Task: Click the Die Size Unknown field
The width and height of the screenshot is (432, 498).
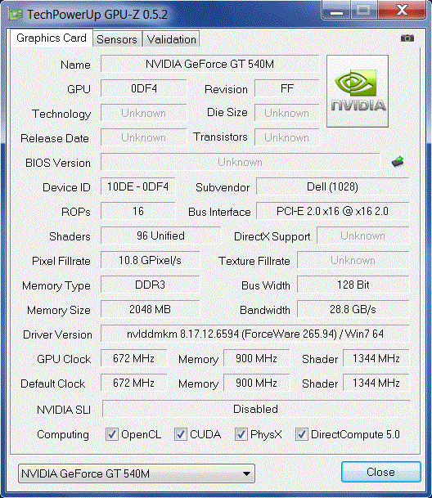Action: click(x=286, y=113)
